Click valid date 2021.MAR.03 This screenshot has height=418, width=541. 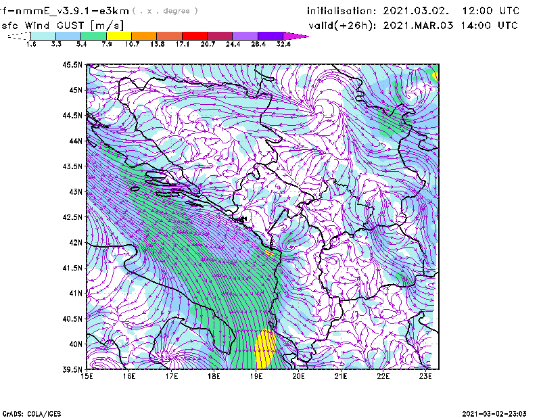coord(418,26)
